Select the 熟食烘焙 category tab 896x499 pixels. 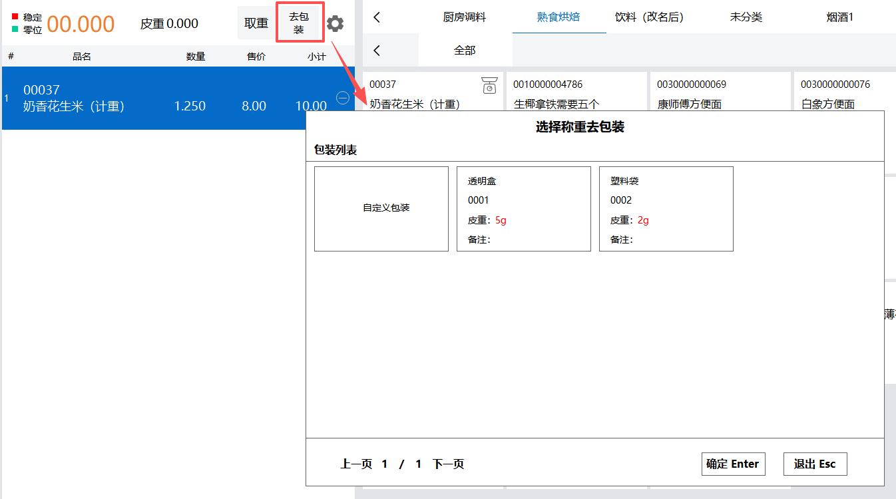tap(559, 17)
